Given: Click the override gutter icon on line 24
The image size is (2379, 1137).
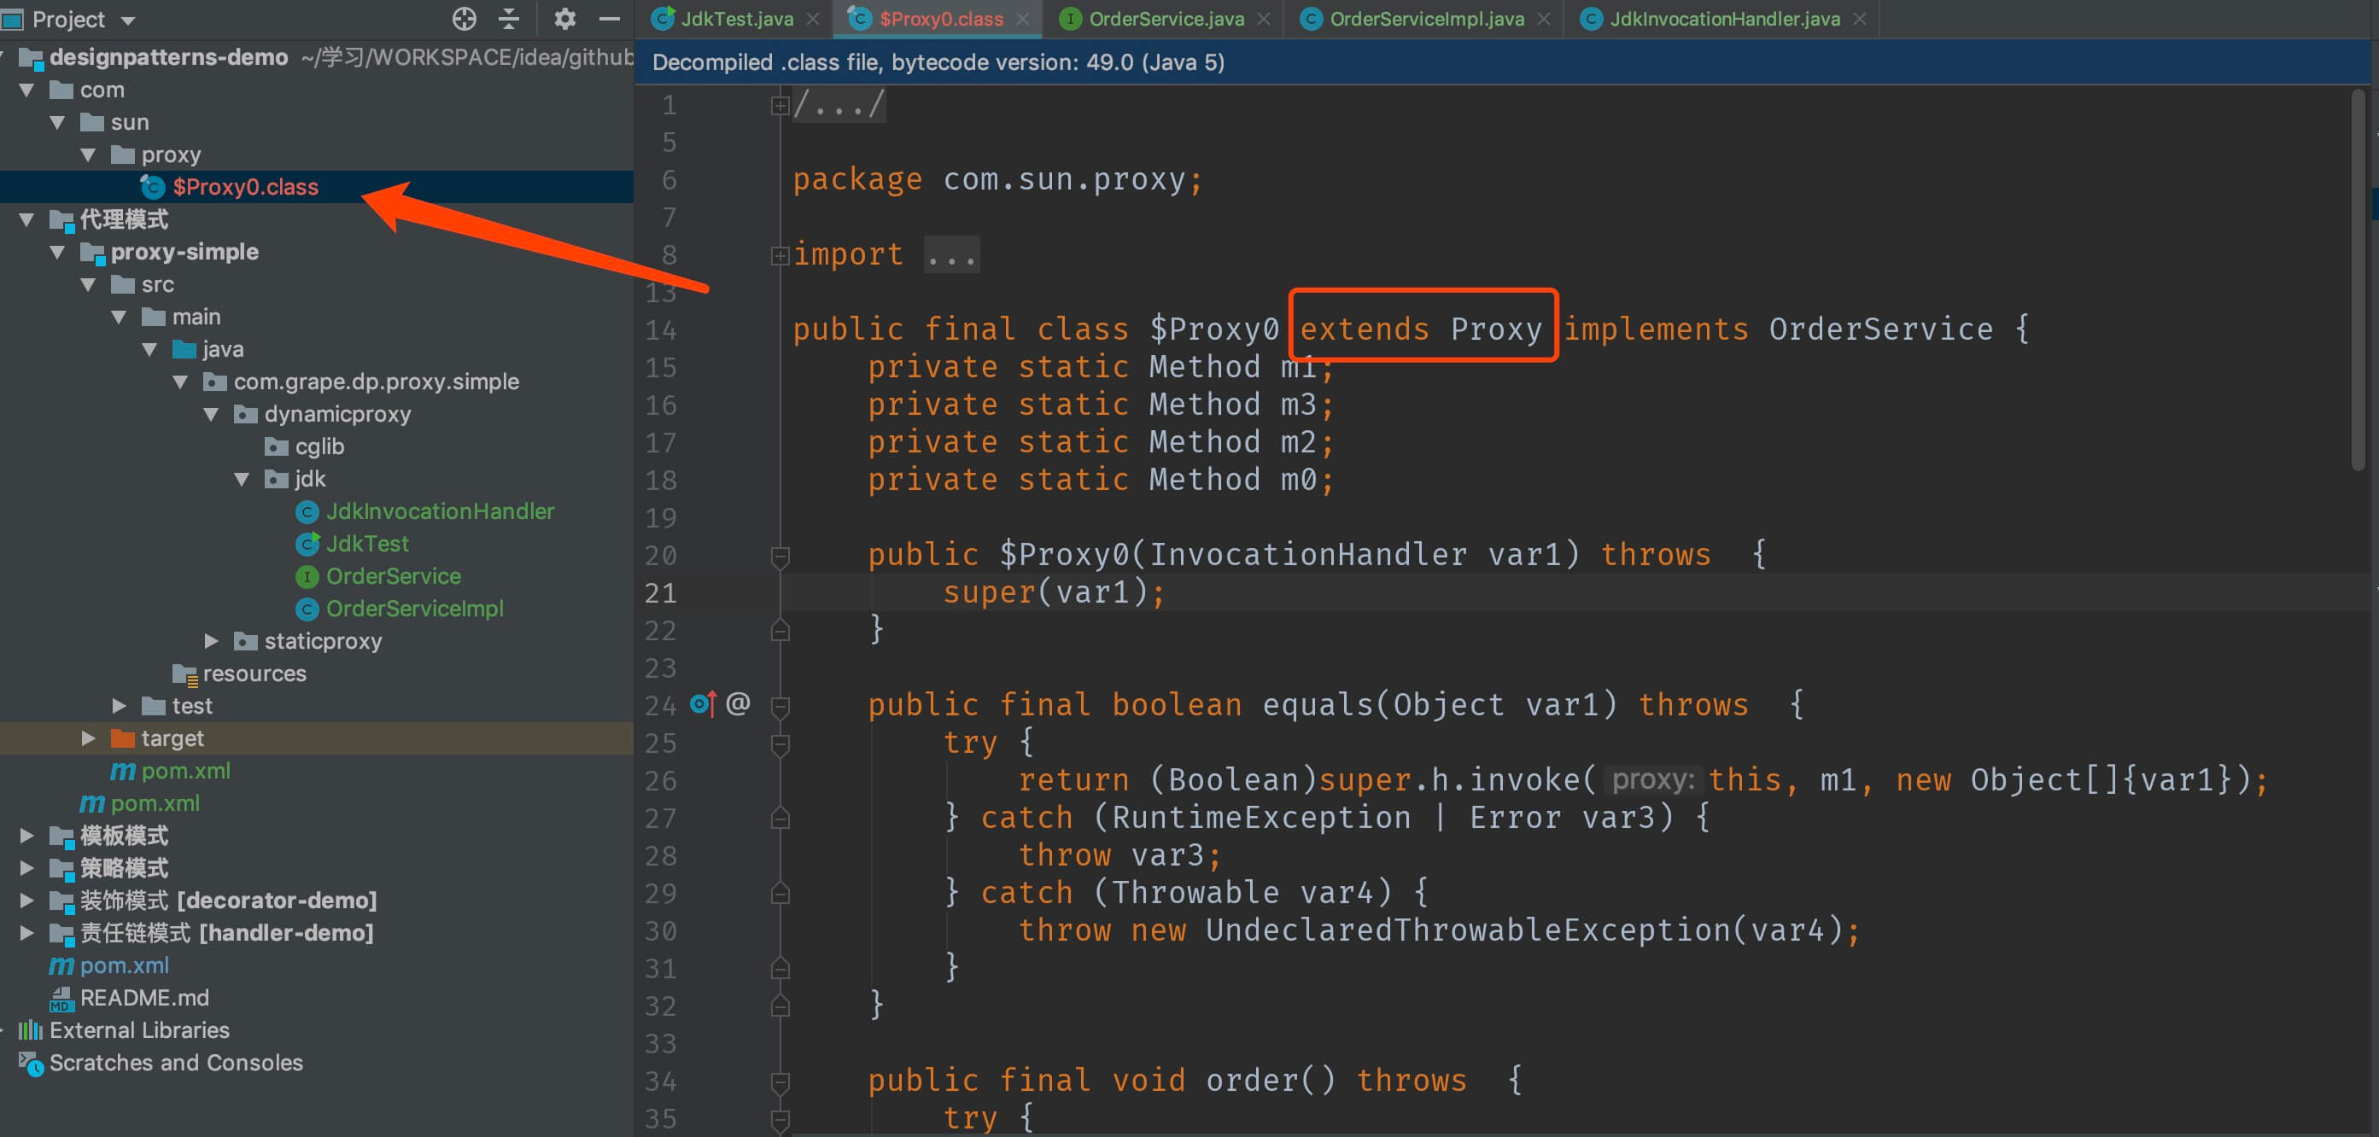Looking at the screenshot, I should tap(703, 705).
